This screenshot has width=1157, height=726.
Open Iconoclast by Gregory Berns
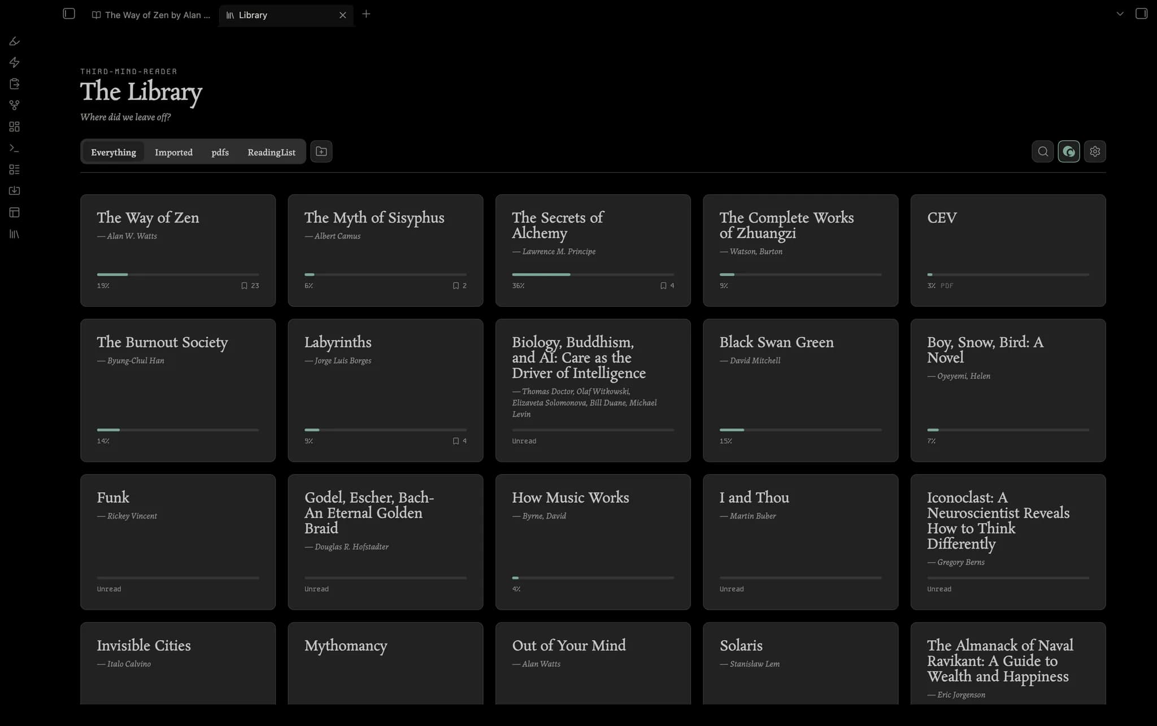(1008, 542)
